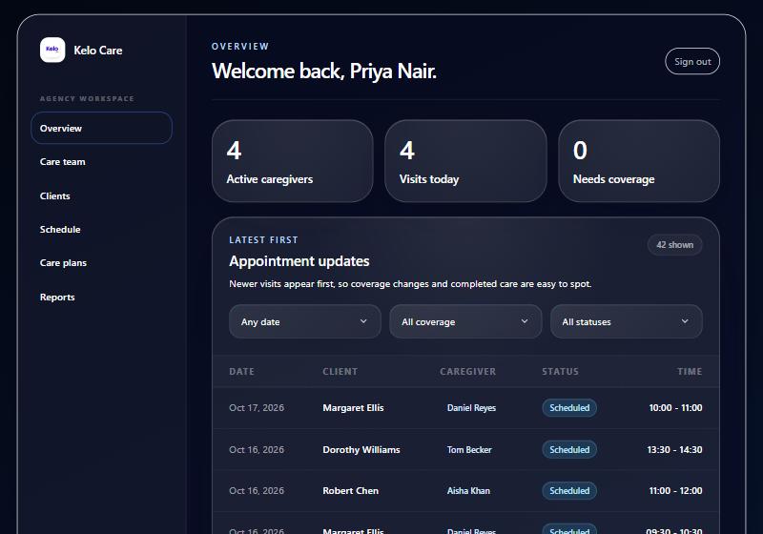Click the Kelo Care logo icon
Screen dimensions: 763x534
point(52,51)
